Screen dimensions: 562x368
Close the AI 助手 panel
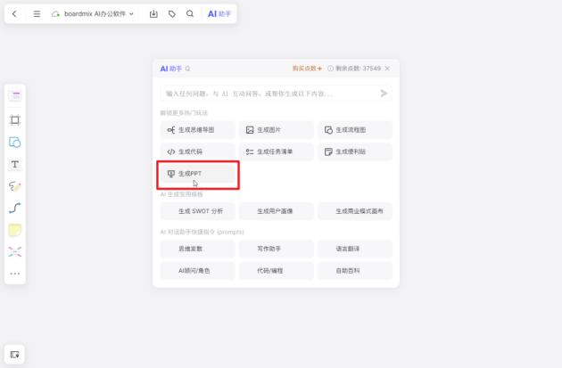(387, 69)
